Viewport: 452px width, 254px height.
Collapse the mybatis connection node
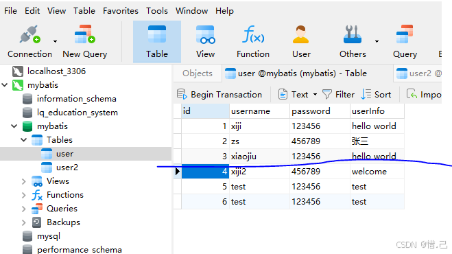point(5,85)
